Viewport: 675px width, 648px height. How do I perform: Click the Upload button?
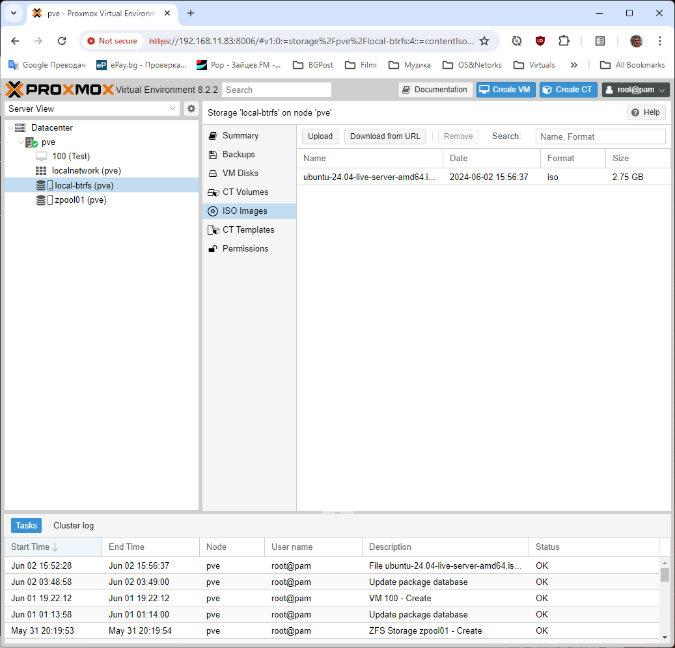click(x=320, y=136)
